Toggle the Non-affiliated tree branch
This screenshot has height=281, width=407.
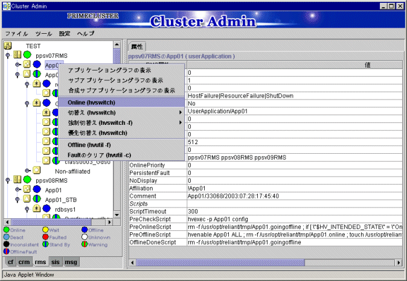(28, 170)
